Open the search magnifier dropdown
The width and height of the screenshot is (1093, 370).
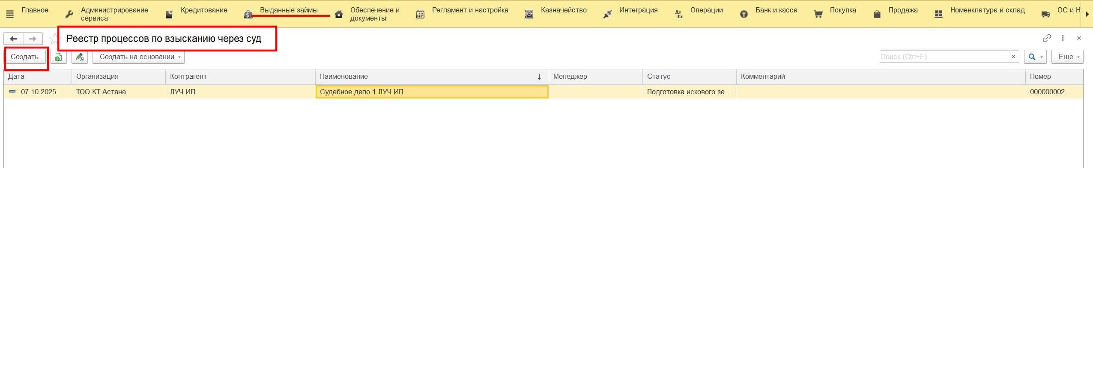1035,57
